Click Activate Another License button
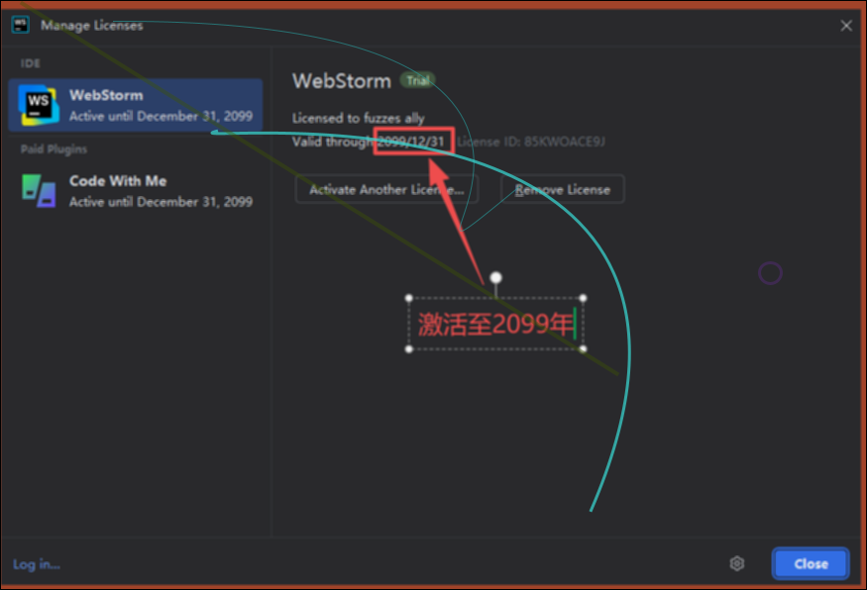The height and width of the screenshot is (590, 867). pyautogui.click(x=386, y=189)
